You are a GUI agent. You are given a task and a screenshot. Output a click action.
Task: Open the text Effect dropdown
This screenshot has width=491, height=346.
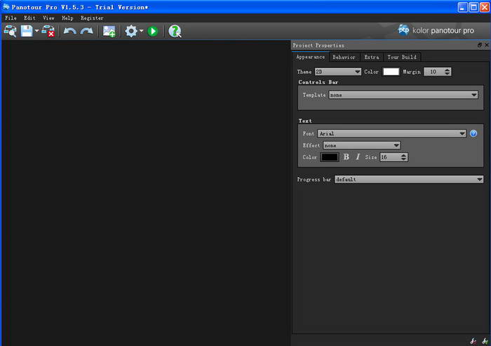[362, 146]
